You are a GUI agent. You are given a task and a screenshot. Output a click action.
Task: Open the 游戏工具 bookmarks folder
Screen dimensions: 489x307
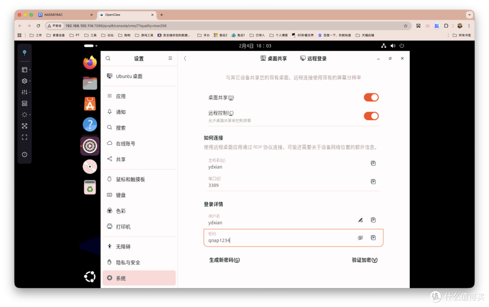click(144, 35)
